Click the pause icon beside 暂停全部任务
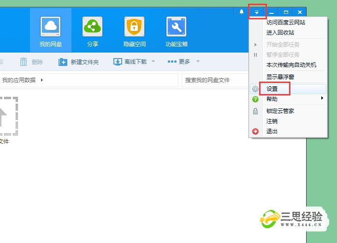This screenshot has width=337, height=243. pyautogui.click(x=255, y=55)
